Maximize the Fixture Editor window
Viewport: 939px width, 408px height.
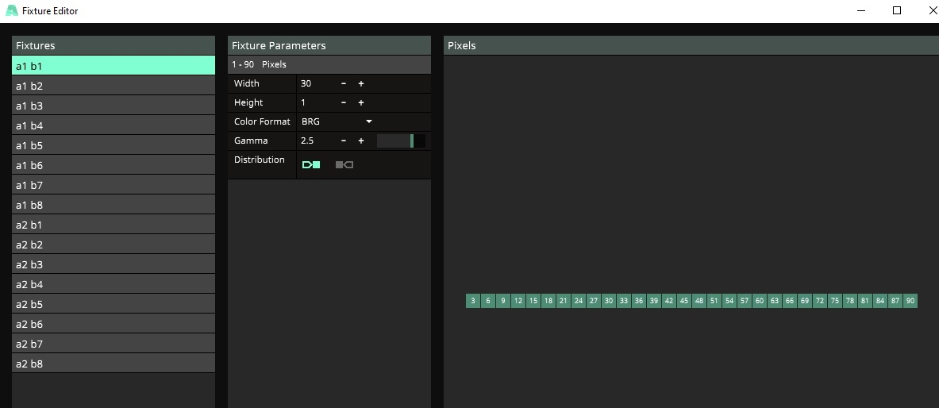(897, 11)
